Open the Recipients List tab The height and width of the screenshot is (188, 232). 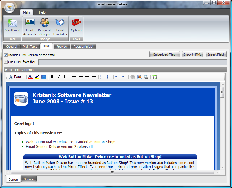pyautogui.click(x=84, y=47)
